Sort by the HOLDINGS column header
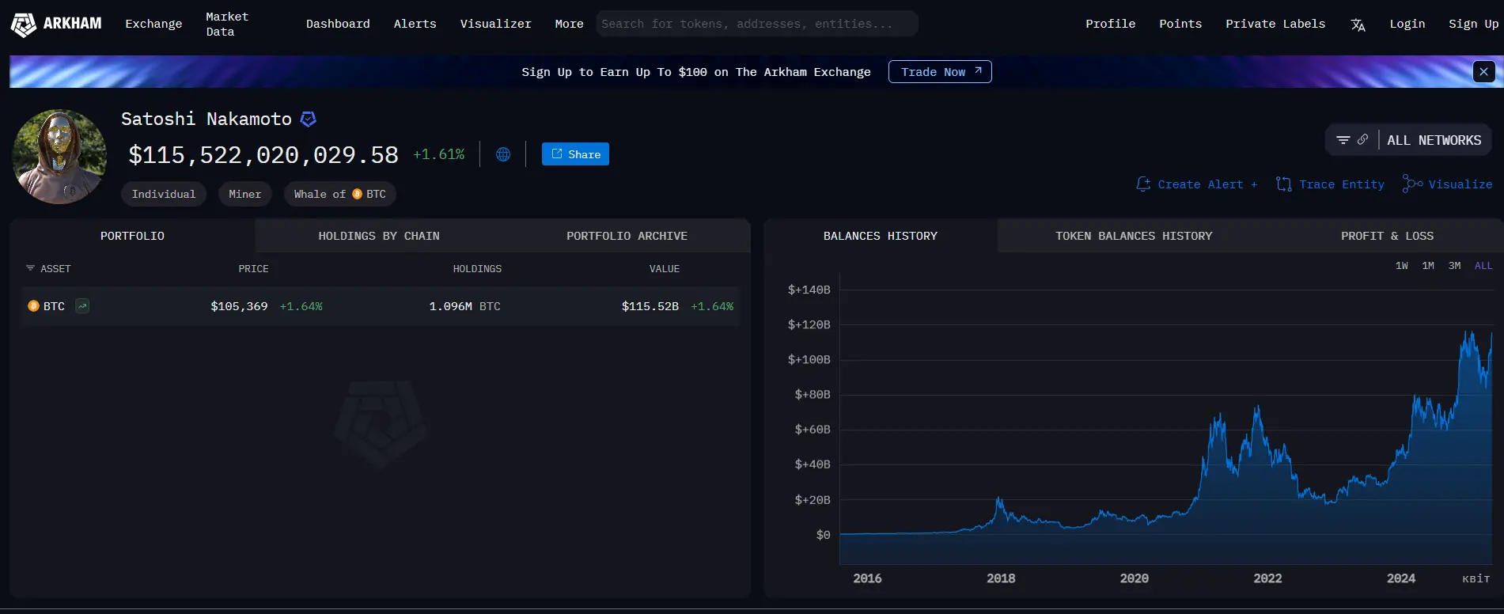This screenshot has height=614, width=1504. point(477,269)
